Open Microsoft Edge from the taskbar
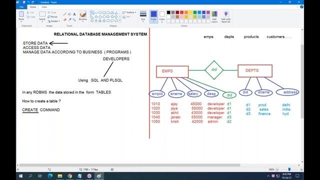The width and height of the screenshot is (320, 180). 50,176
